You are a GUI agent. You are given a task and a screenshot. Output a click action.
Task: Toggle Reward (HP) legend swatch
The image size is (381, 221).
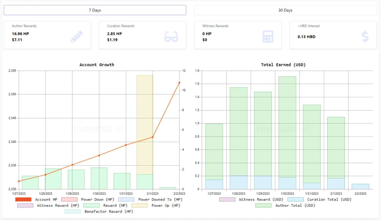tap(91, 206)
